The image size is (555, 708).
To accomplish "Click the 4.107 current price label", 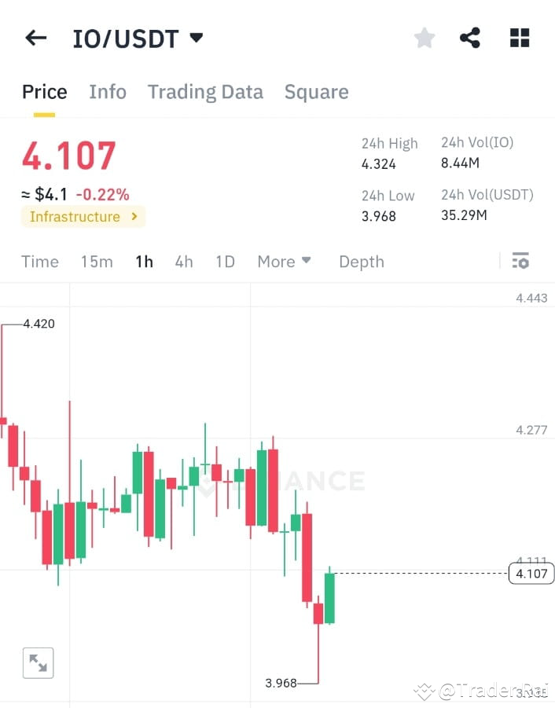I will click(x=531, y=574).
